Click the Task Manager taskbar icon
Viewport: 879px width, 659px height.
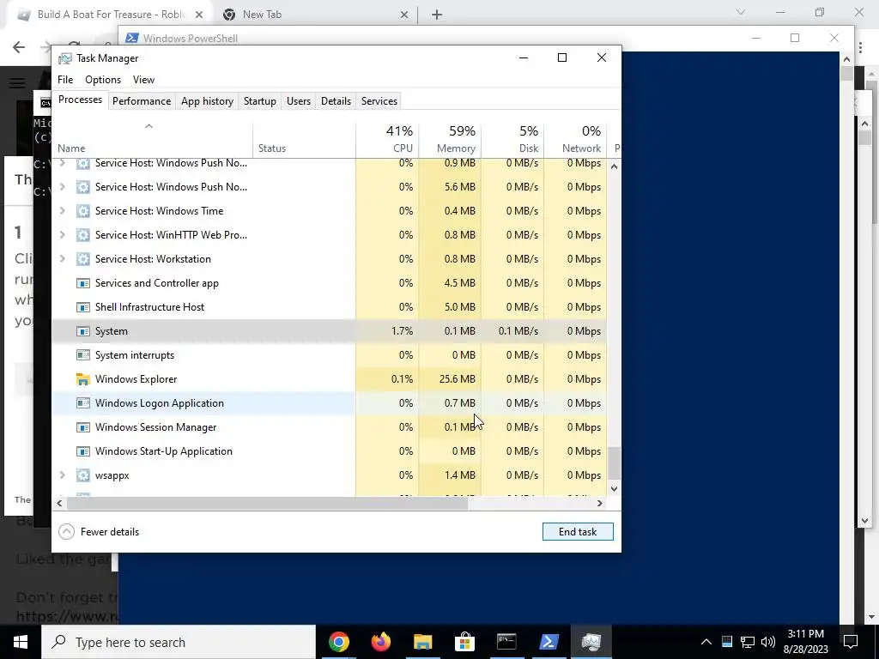point(591,642)
